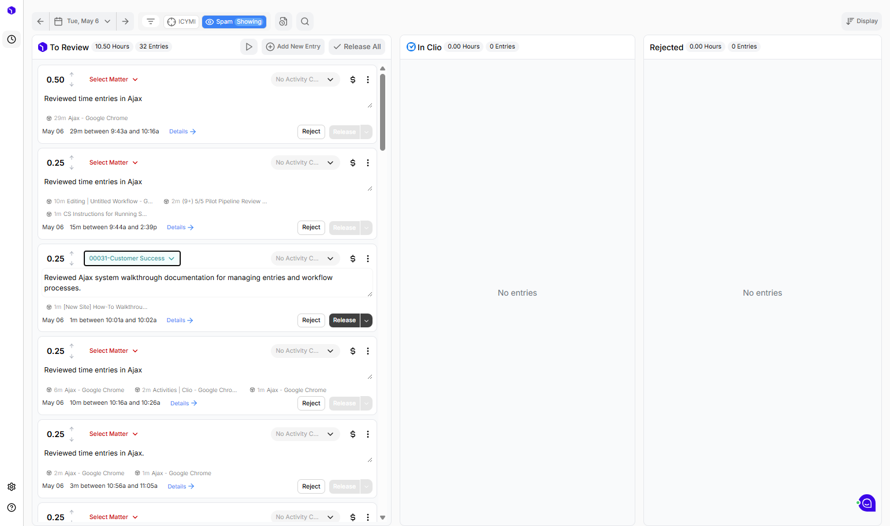
Task: Expand Release options arrow on Customer Success entry
Action: 366,320
